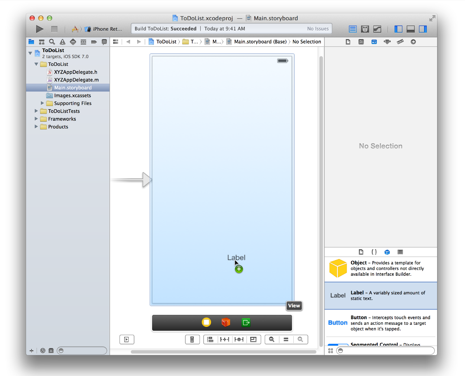The image size is (465, 376).
Task: Open the Pin constraints menu
Action: [225, 339]
